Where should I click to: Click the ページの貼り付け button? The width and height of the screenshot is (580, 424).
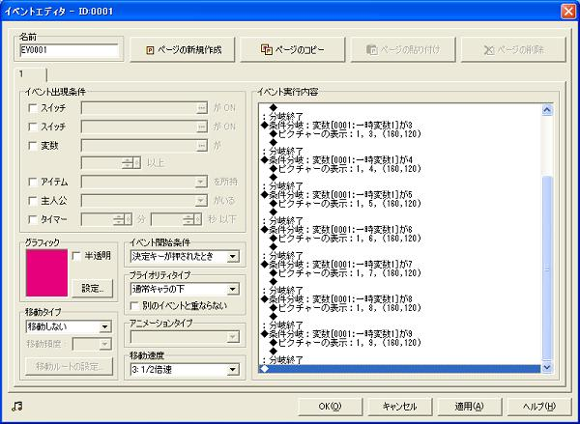pyautogui.click(x=403, y=49)
